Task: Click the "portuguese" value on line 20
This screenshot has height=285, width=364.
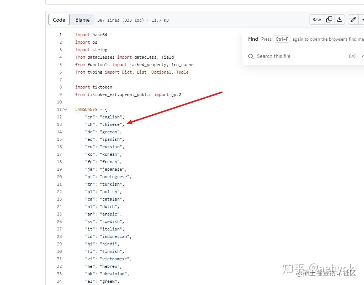Action: pos(115,177)
